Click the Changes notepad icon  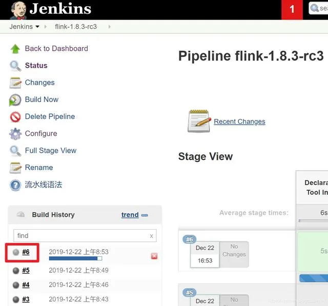click(x=15, y=83)
